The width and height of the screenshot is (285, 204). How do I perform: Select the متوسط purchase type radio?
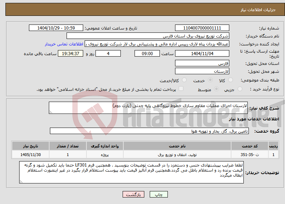coord(217,89)
